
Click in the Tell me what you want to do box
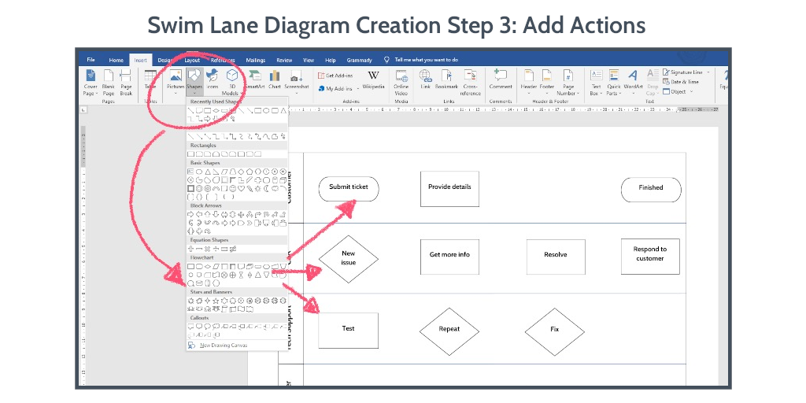click(x=426, y=60)
